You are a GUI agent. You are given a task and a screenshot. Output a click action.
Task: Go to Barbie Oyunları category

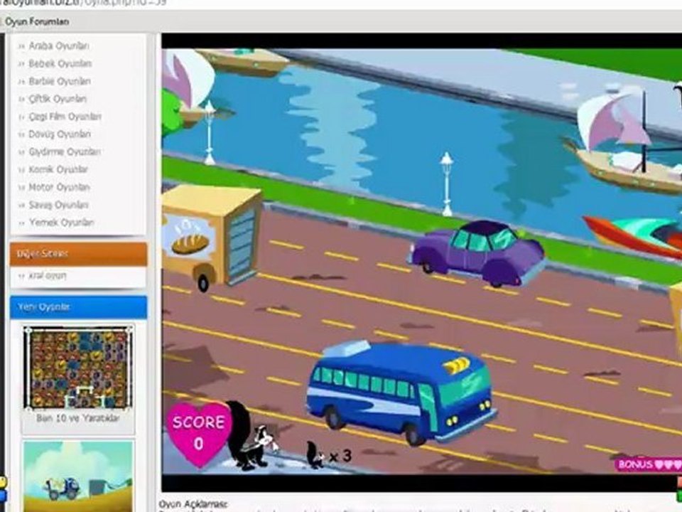click(60, 81)
